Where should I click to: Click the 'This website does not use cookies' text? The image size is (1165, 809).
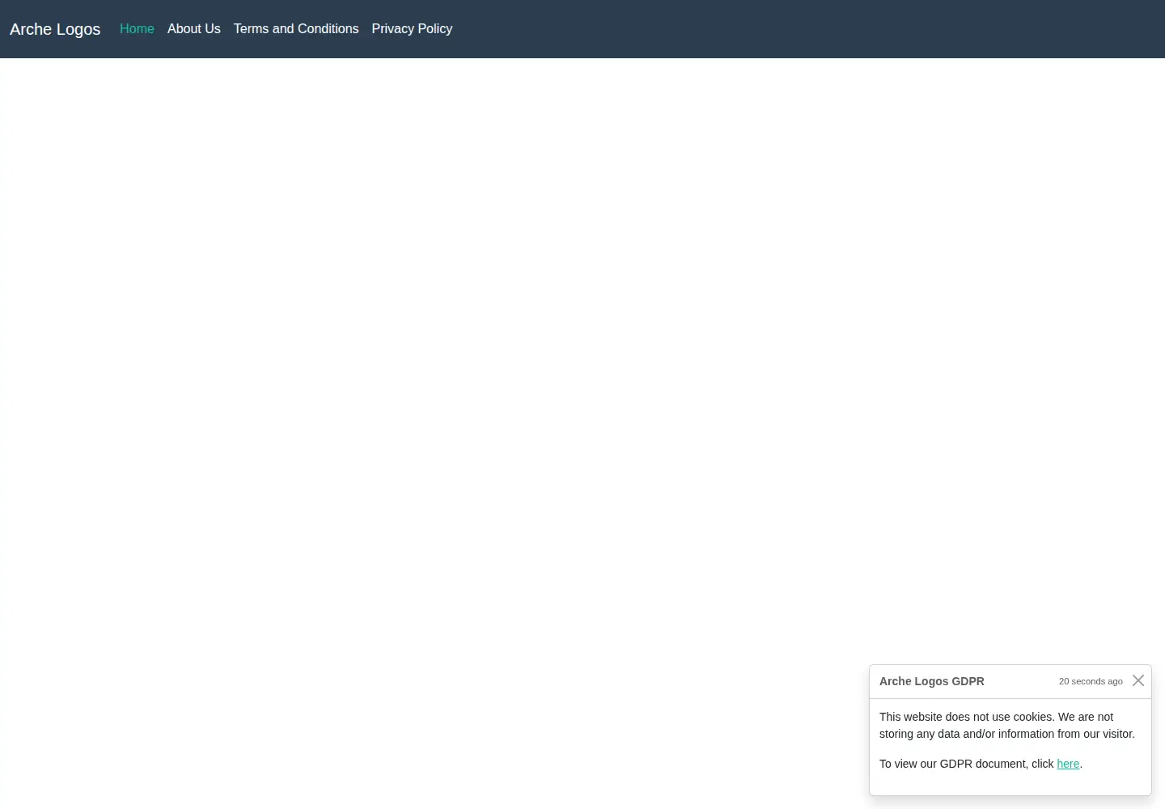1007,726
